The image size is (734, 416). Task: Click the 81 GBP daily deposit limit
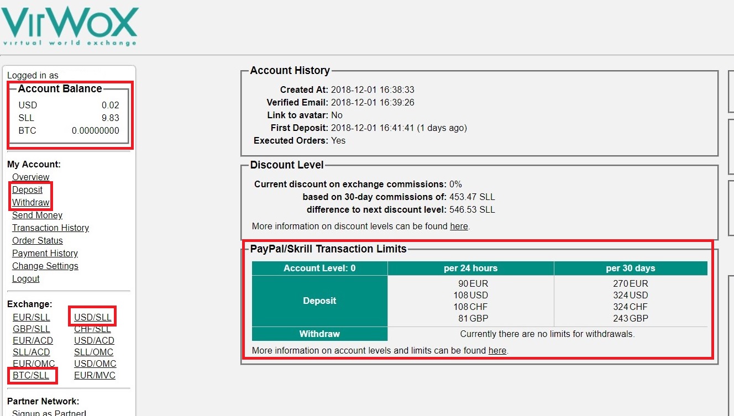pos(473,319)
